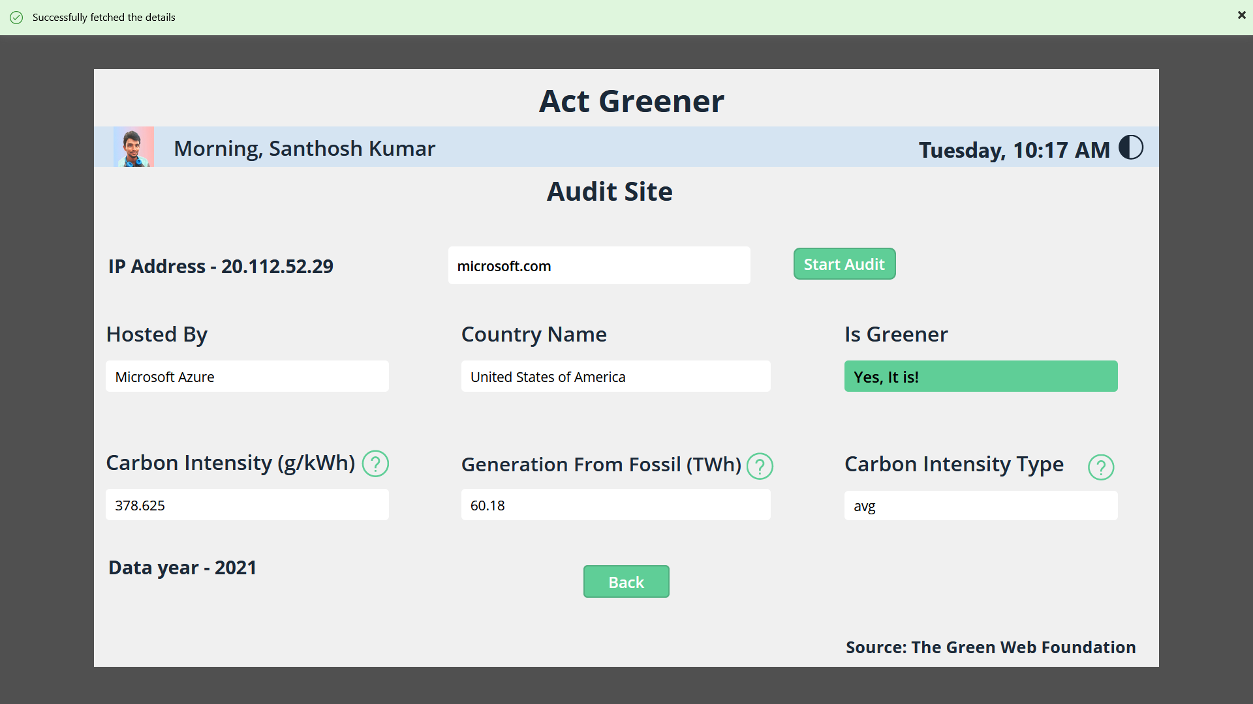Dismiss the success notification with the X

pos(1241,16)
